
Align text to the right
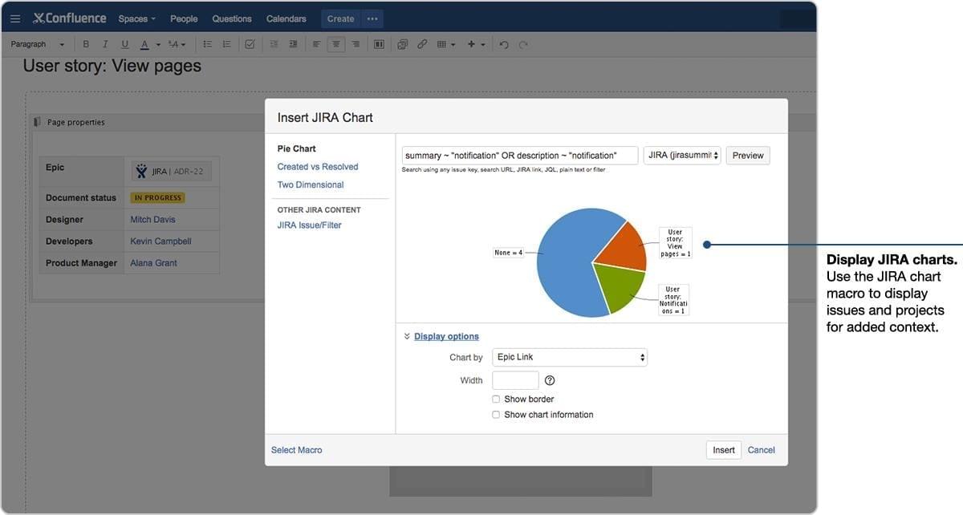(356, 44)
